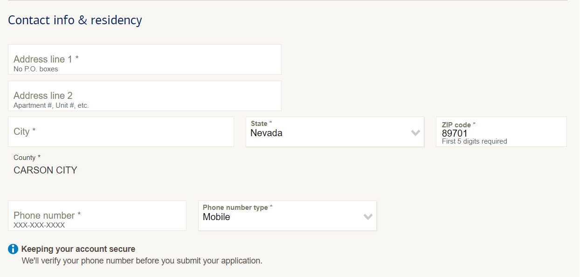The width and height of the screenshot is (580, 277).
Task: Click the No P.O. boxes hint
Action: [36, 69]
